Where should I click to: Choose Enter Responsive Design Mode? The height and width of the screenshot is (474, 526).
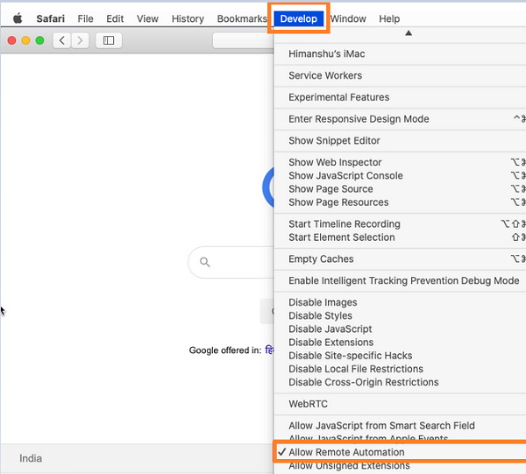(401, 119)
